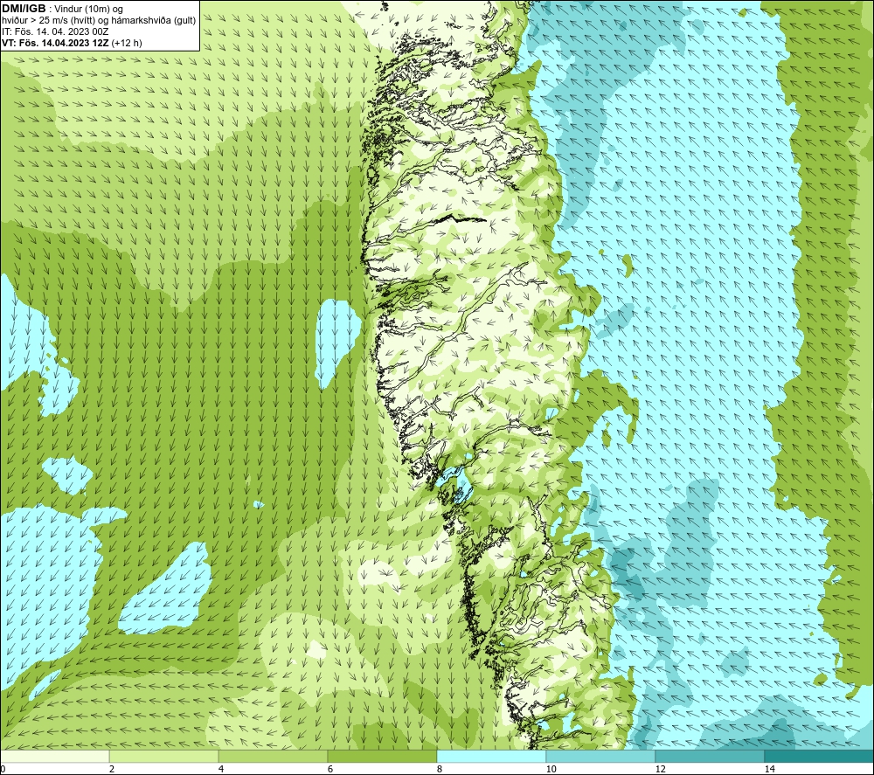Click the DMI/IGB title text

tap(24, 9)
